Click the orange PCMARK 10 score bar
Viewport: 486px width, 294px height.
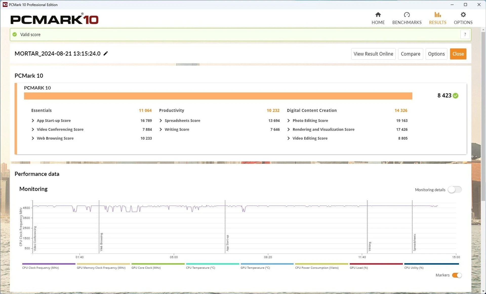(218, 96)
